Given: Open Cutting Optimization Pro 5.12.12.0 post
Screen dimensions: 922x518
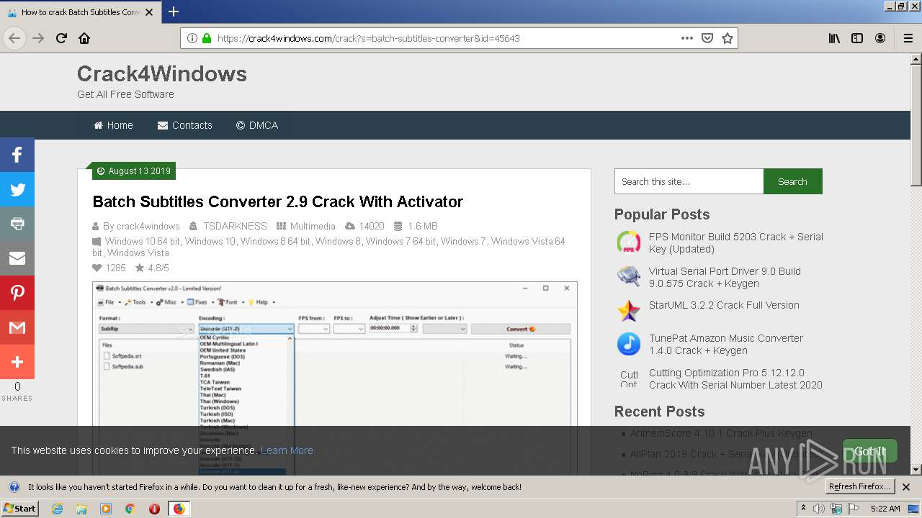Looking at the screenshot, I should pyautogui.click(x=735, y=378).
